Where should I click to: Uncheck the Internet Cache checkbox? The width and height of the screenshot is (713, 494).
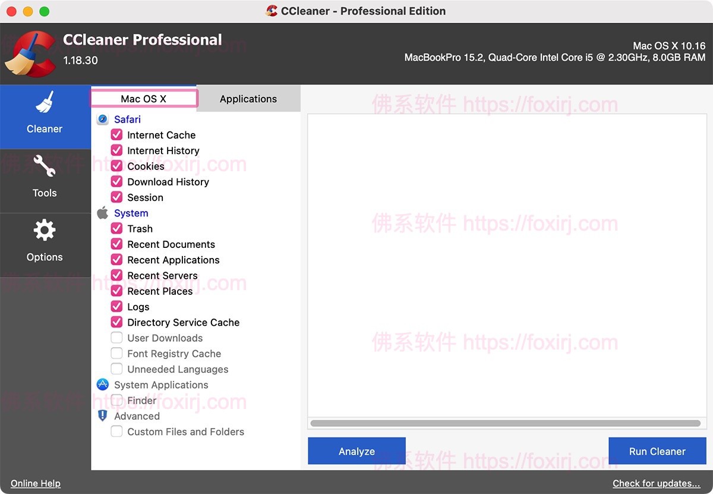click(117, 135)
